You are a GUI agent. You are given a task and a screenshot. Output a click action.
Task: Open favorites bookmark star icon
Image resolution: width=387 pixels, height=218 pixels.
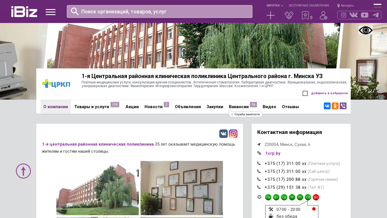pyautogui.click(x=305, y=15)
